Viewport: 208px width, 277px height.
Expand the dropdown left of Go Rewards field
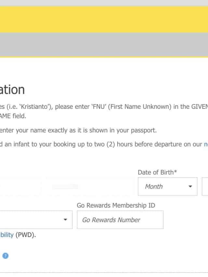(36, 220)
